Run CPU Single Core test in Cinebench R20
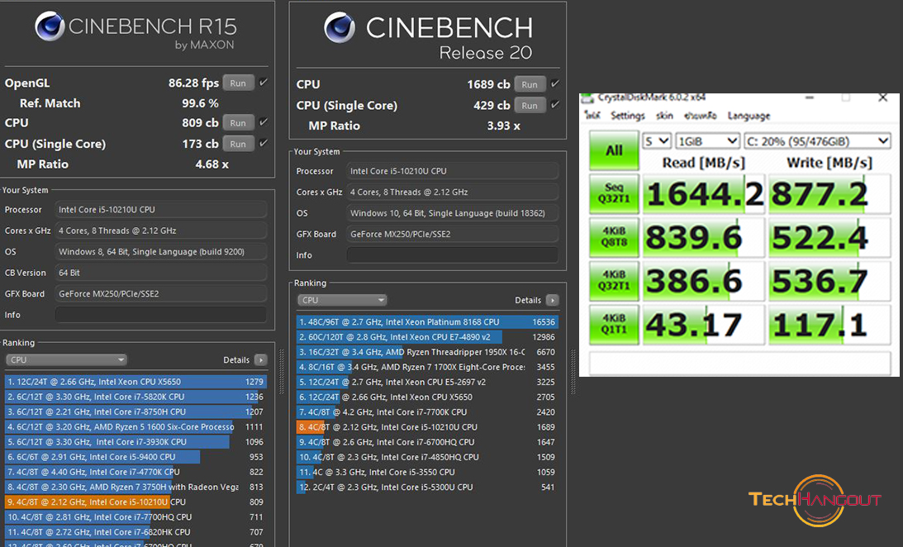Image resolution: width=903 pixels, height=547 pixels. point(530,106)
